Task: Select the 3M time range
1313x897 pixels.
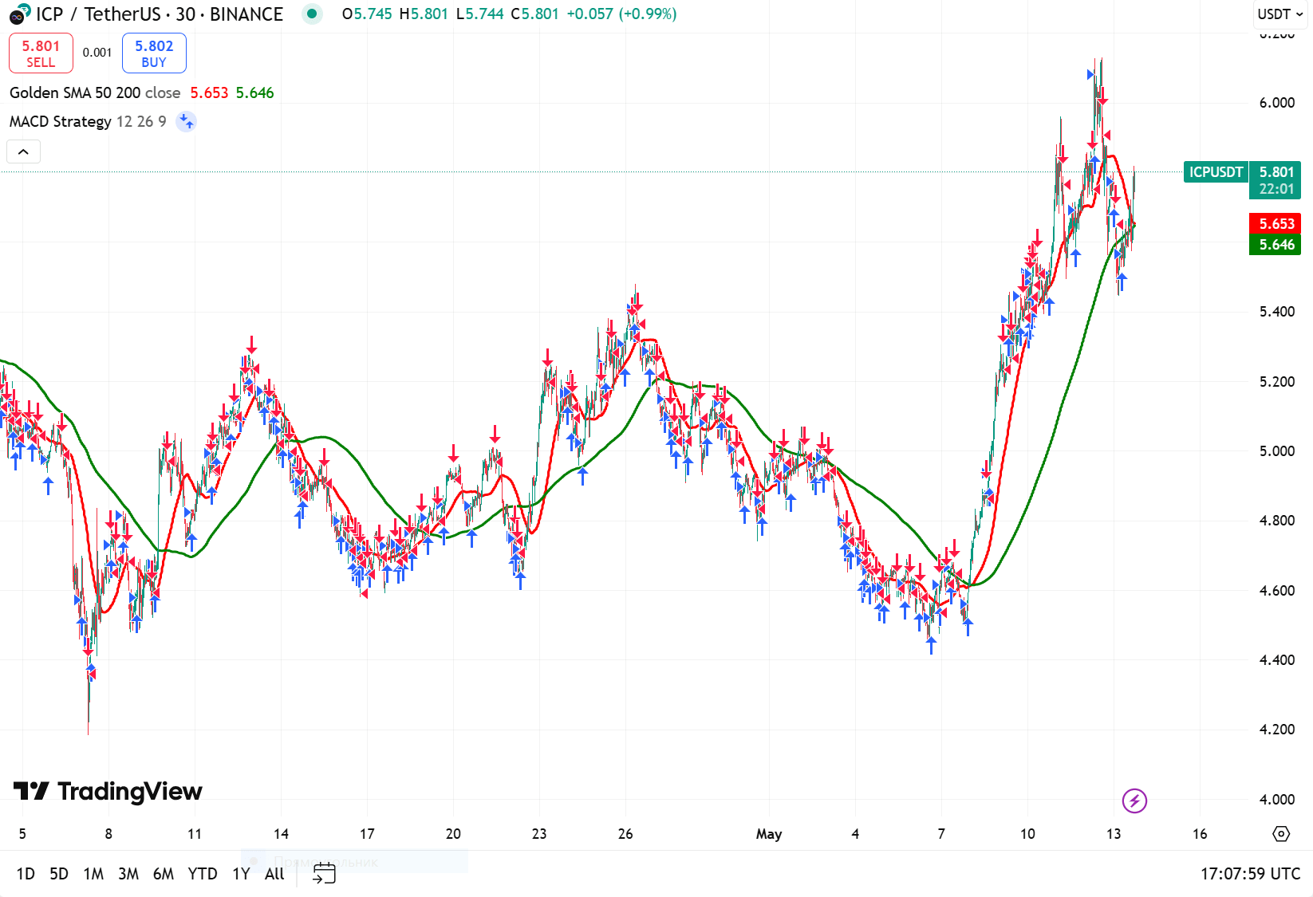Action: pos(128,873)
